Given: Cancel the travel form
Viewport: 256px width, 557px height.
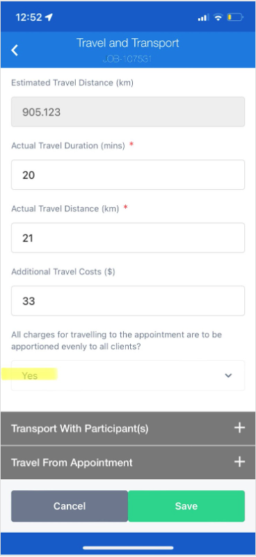Looking at the screenshot, I should click(70, 506).
